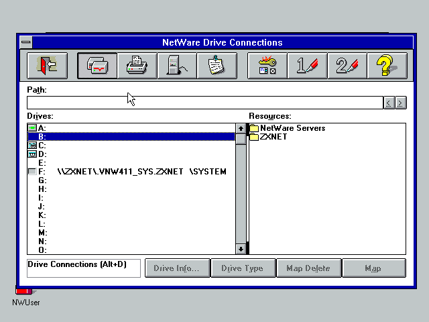Click inside the Path input field
The width and height of the screenshot is (429, 322).
pyautogui.click(x=205, y=103)
